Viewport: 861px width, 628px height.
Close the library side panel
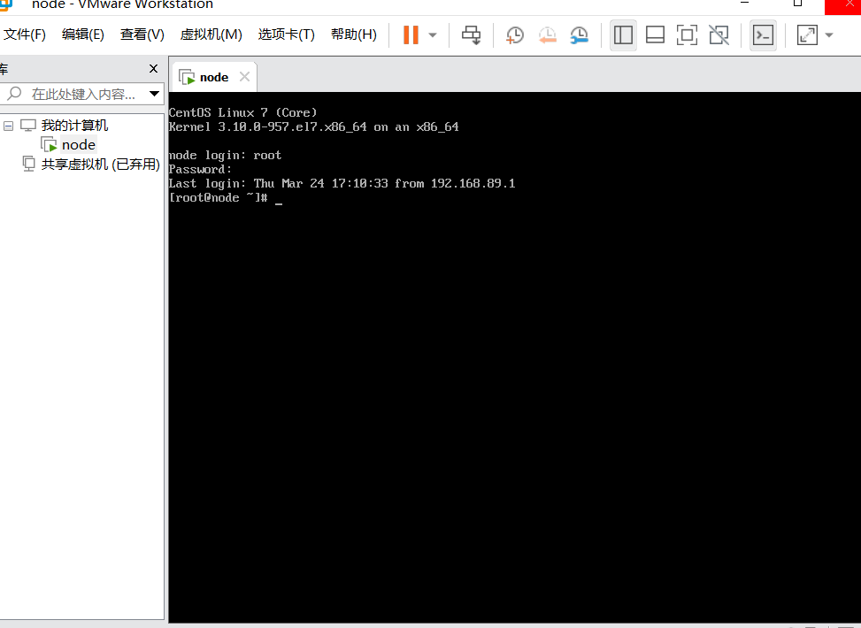tap(154, 69)
